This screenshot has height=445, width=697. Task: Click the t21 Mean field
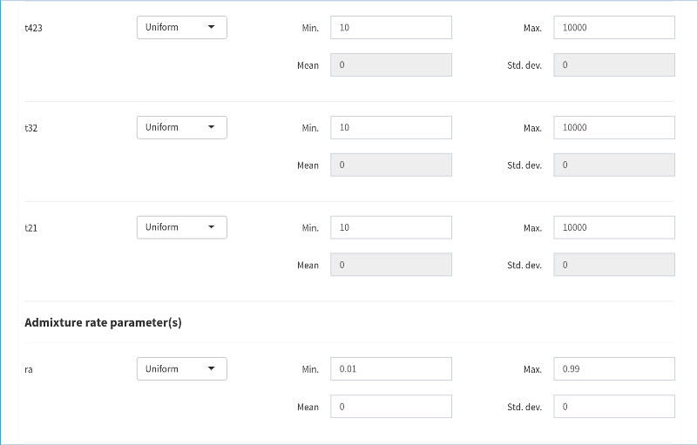390,266
